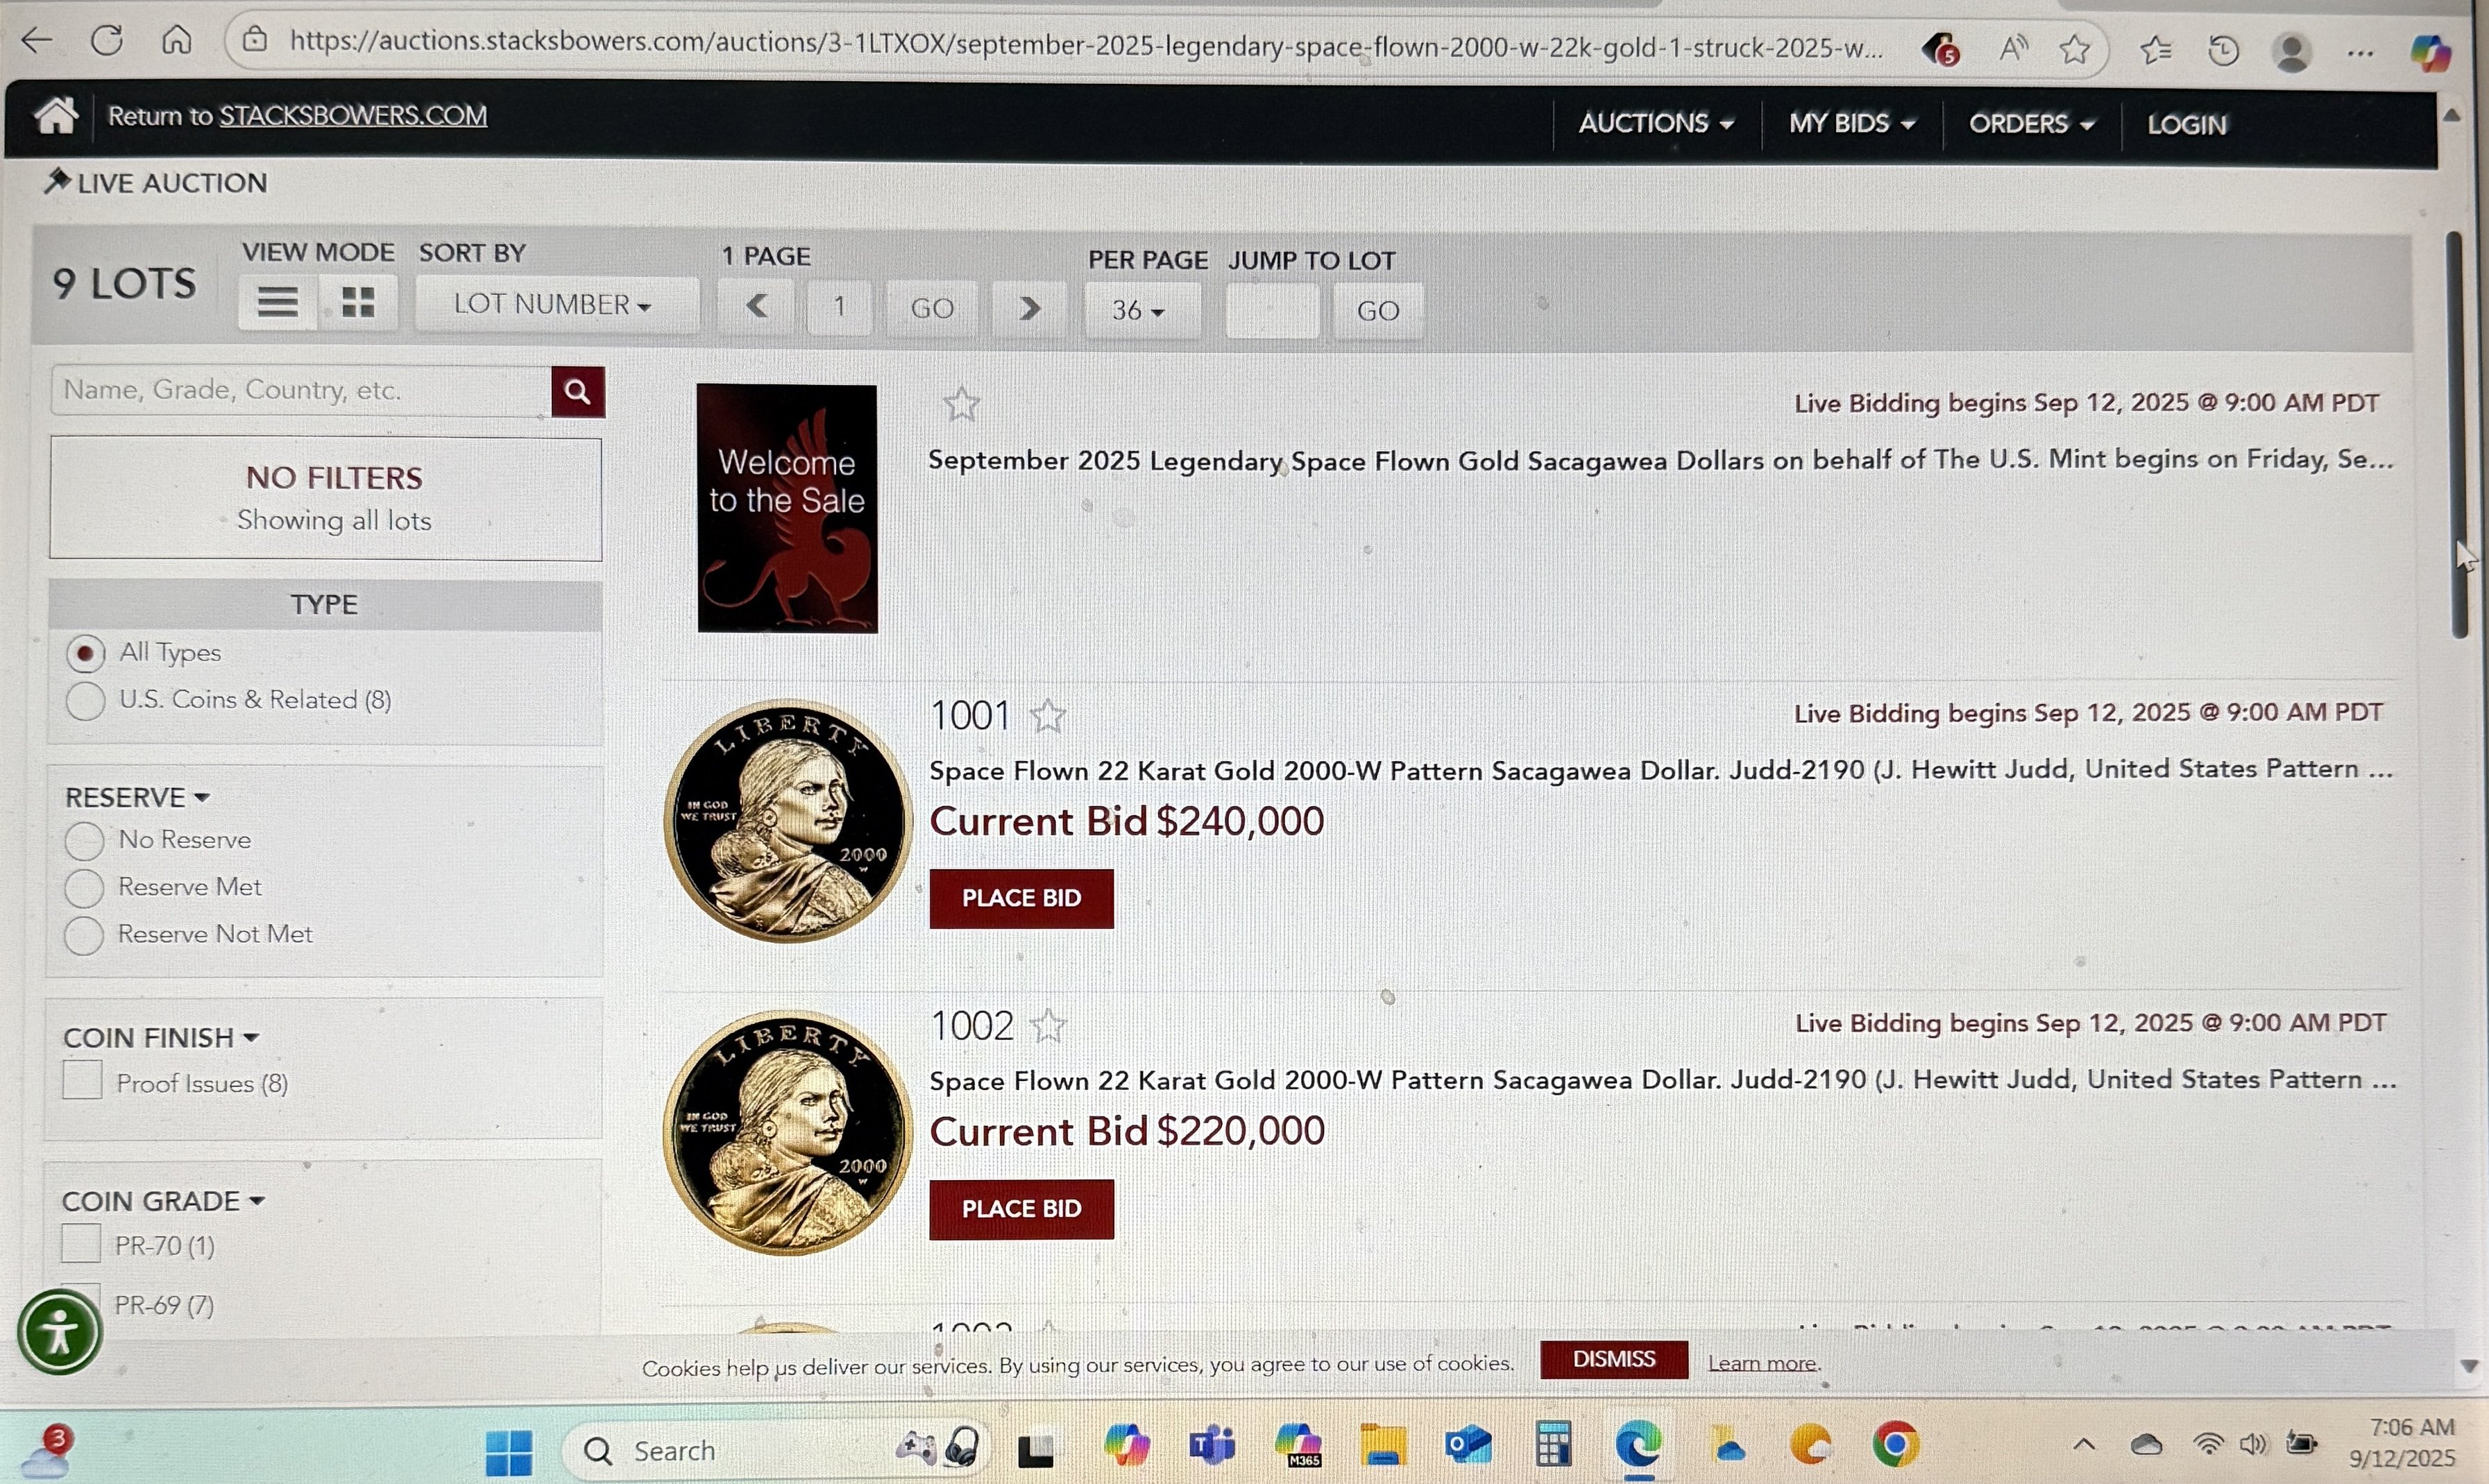
Task: Add this page to favorites with the star
Action: (x=2075, y=48)
